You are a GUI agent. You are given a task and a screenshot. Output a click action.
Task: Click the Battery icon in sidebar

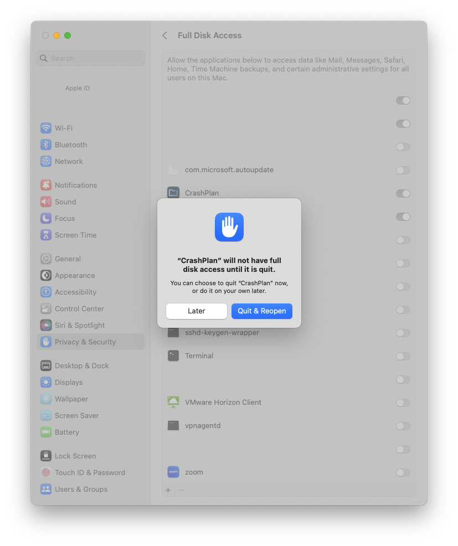[45, 432]
